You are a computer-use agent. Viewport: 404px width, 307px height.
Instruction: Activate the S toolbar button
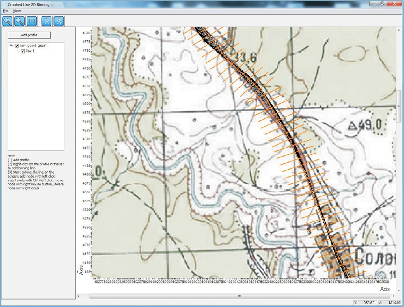click(x=59, y=21)
